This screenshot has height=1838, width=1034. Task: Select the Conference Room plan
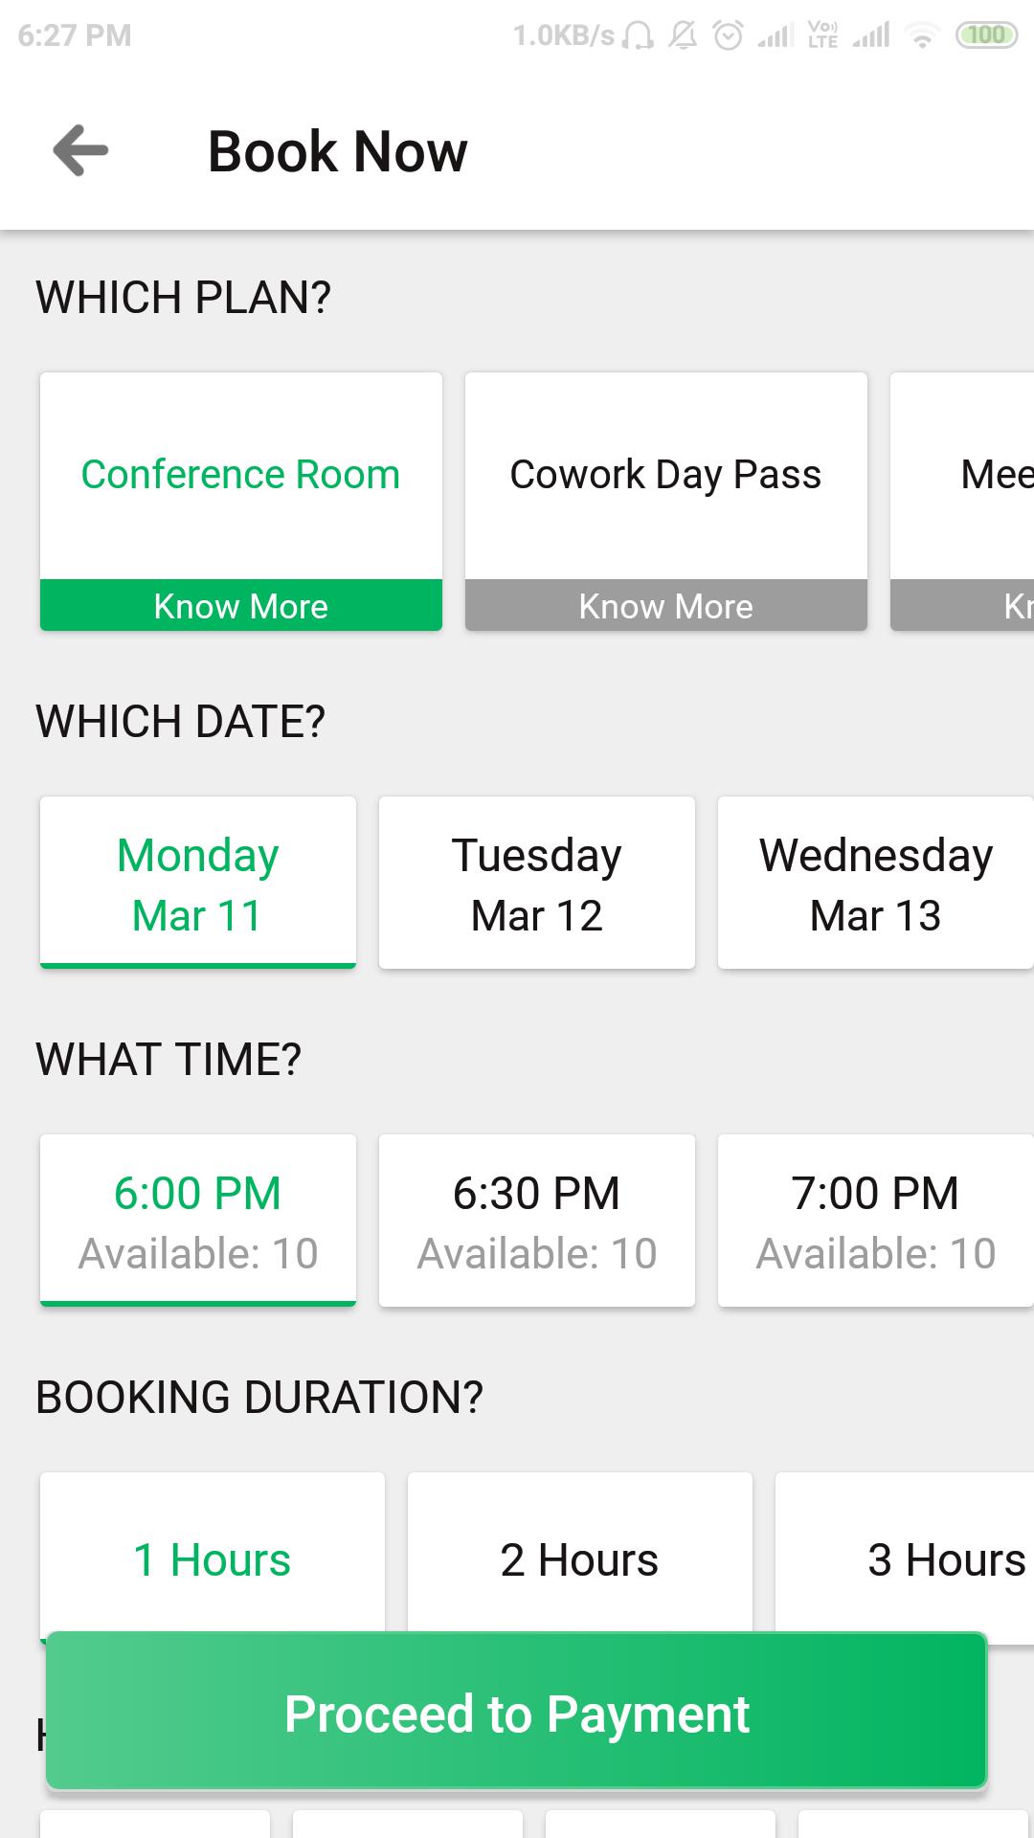click(241, 476)
